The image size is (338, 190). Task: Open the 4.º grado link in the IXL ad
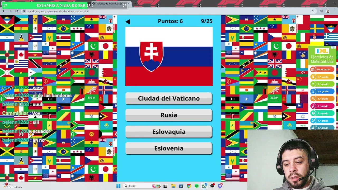[x=322, y=99]
